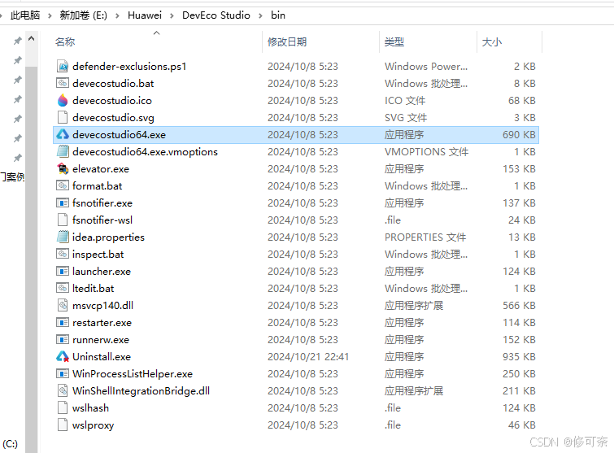Click size 250 KB of WinProcessListHelper.exe

519,373
